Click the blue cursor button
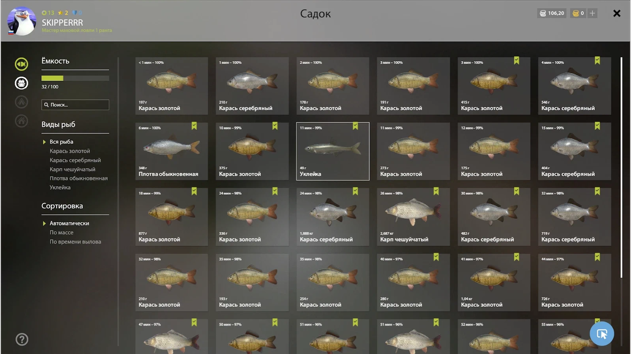631x354 pixels. tap(602, 333)
